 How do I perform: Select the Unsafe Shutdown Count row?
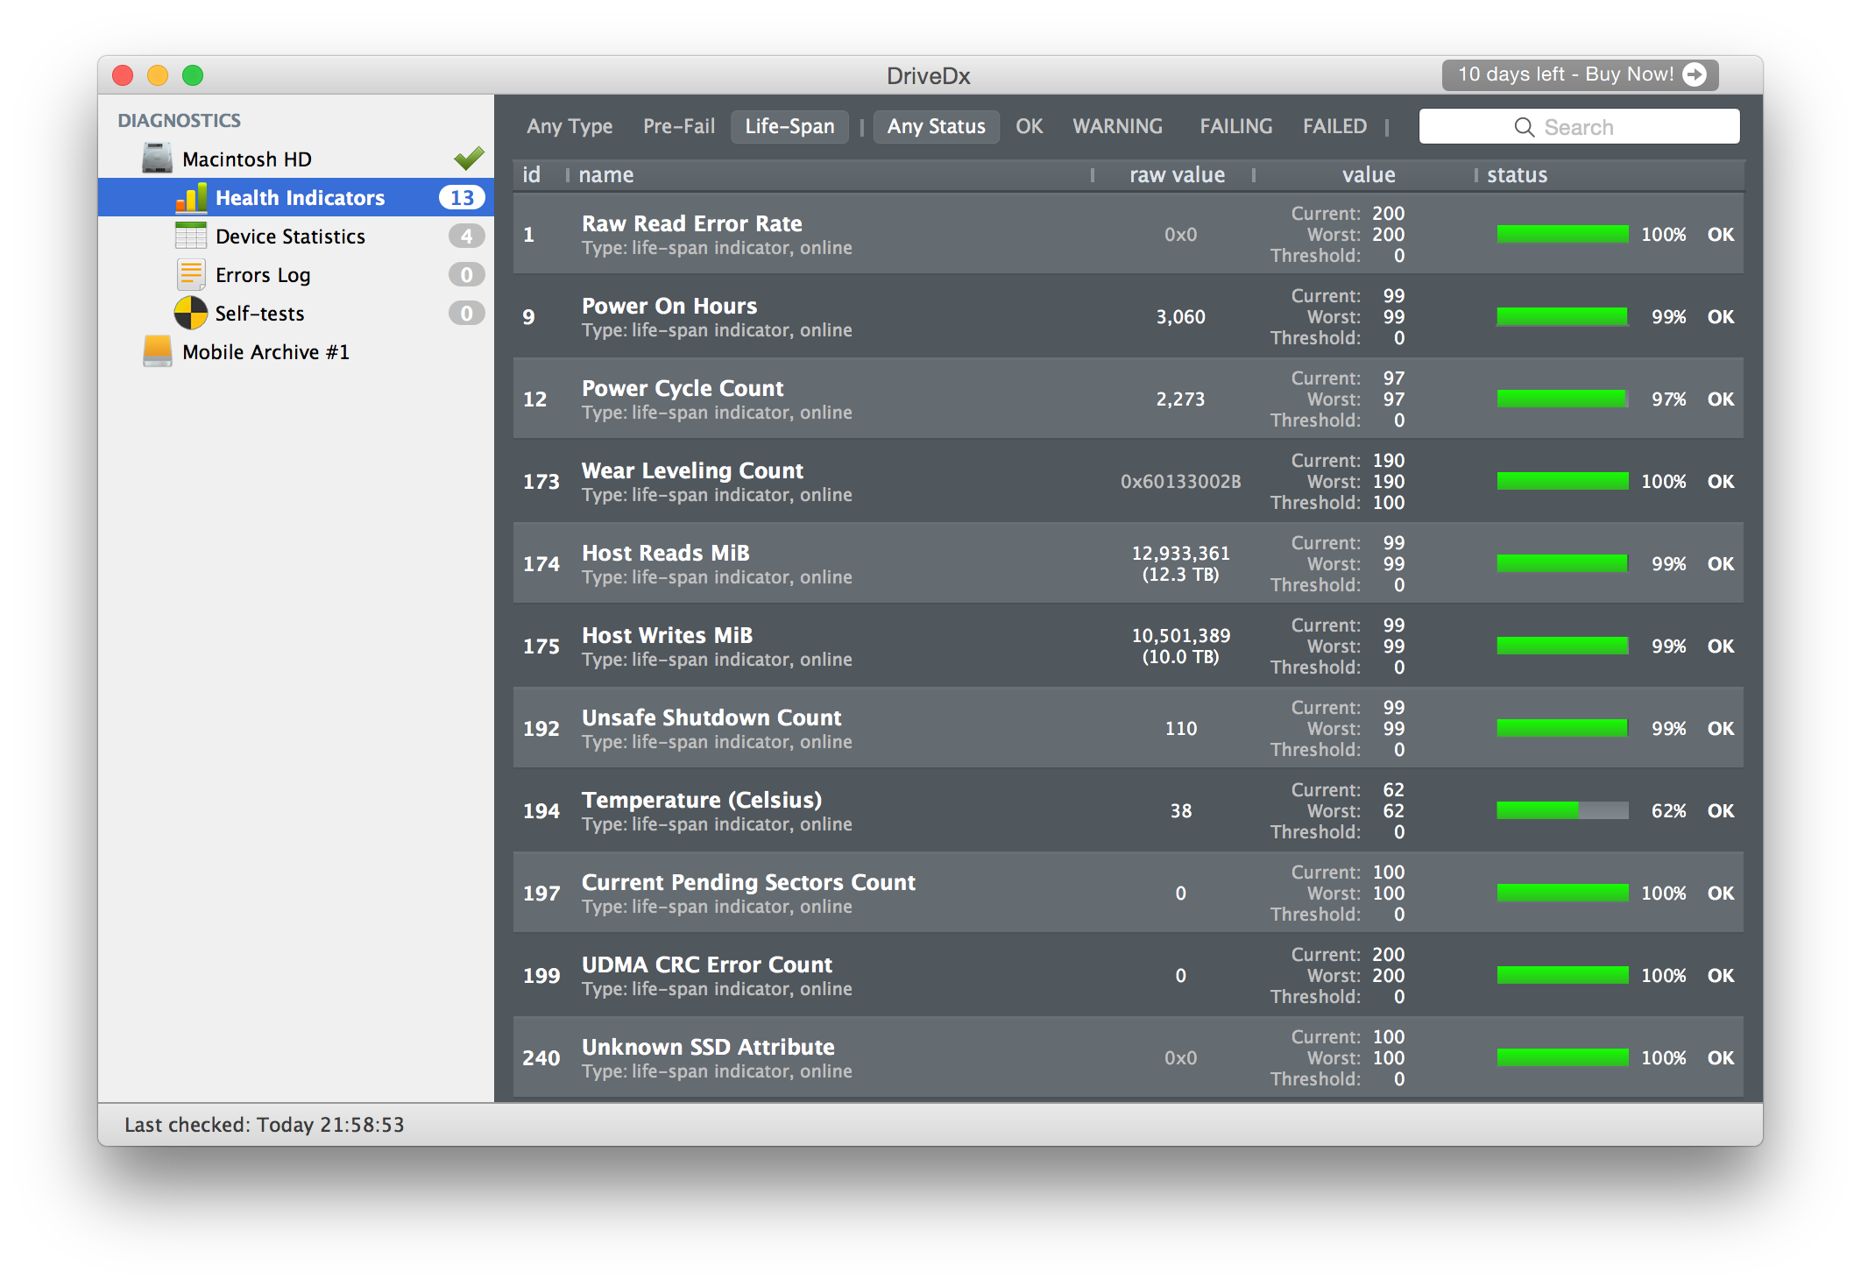(x=1129, y=728)
